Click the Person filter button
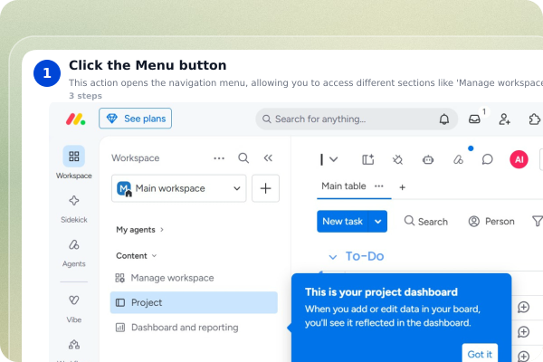Image resolution: width=543 pixels, height=362 pixels. (x=491, y=222)
